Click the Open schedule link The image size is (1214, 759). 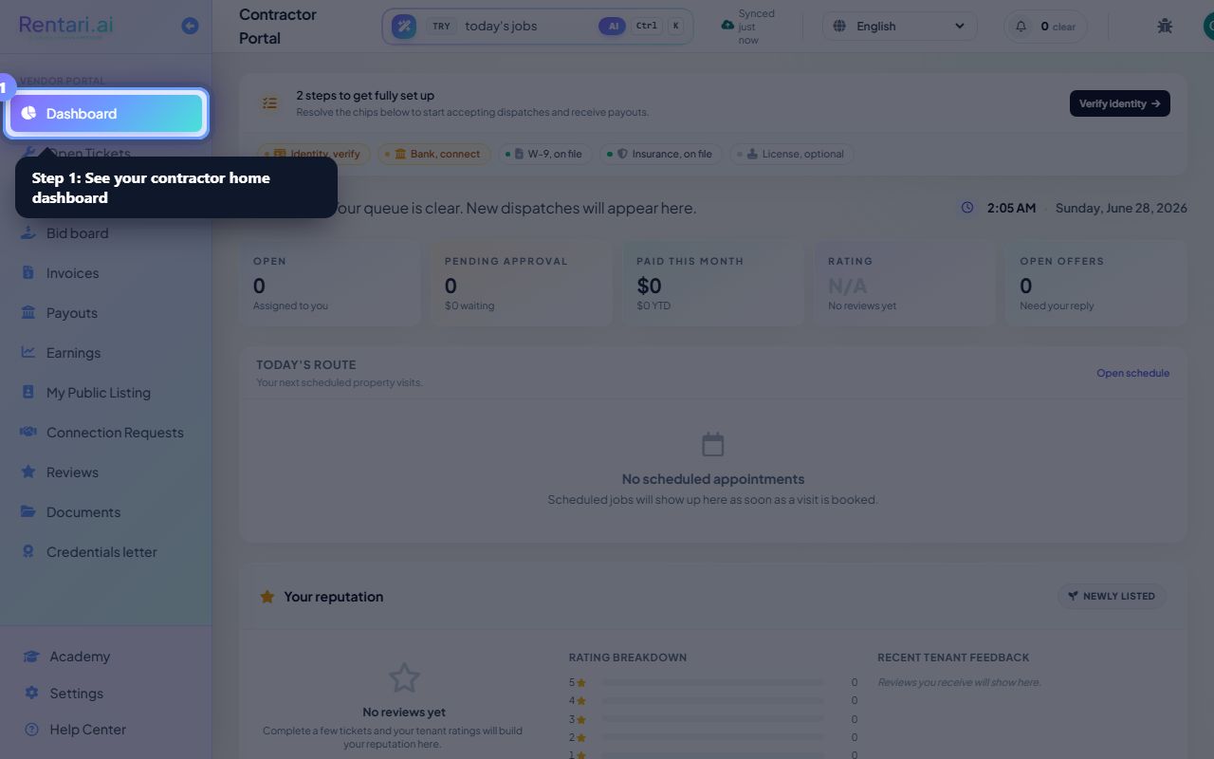point(1132,373)
